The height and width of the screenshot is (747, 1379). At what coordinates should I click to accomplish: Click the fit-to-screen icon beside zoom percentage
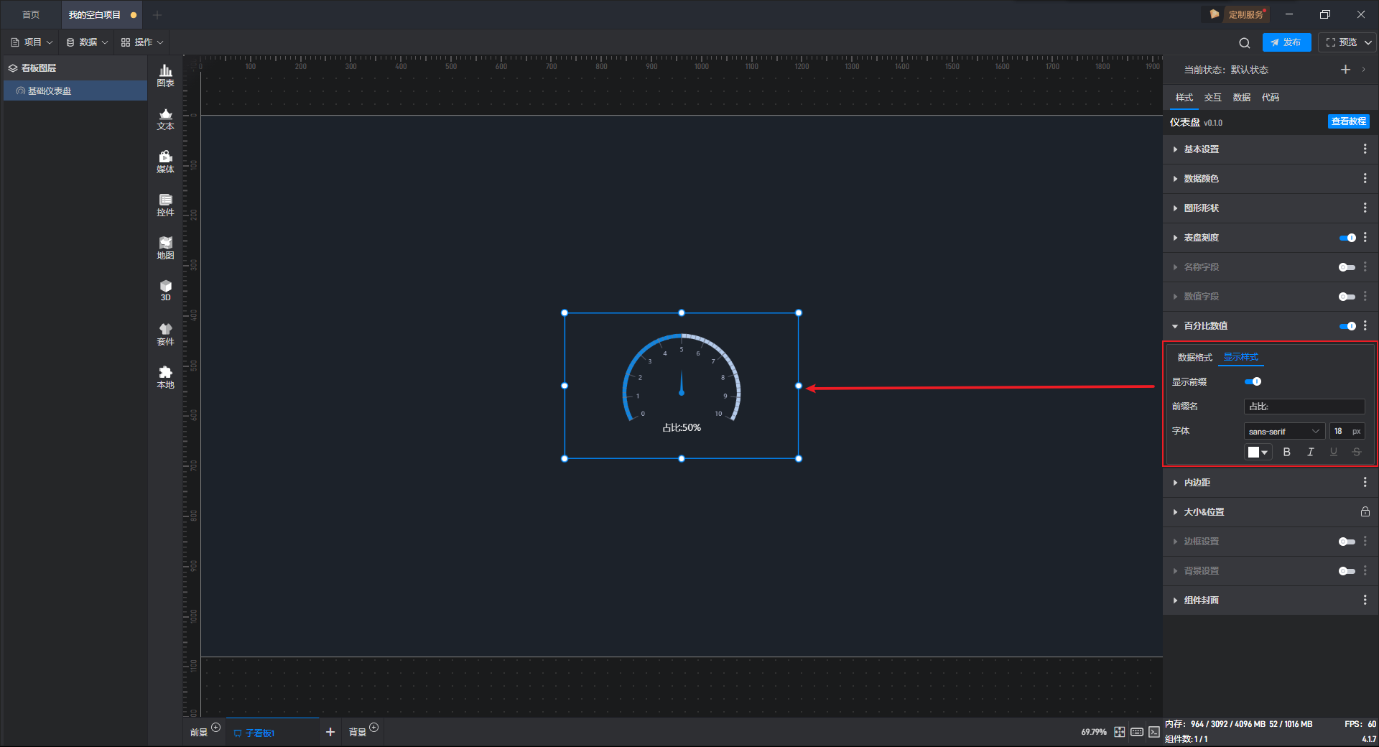(1119, 732)
